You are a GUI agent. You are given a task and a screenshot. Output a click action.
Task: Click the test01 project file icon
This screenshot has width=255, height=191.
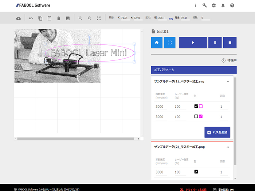pos(153,31)
